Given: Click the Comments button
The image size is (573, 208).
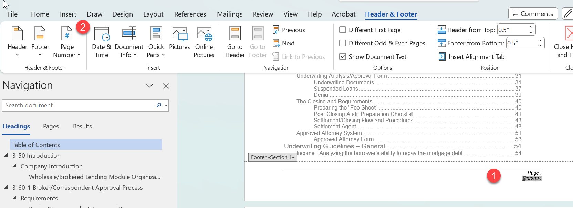Looking at the screenshot, I should 533,14.
